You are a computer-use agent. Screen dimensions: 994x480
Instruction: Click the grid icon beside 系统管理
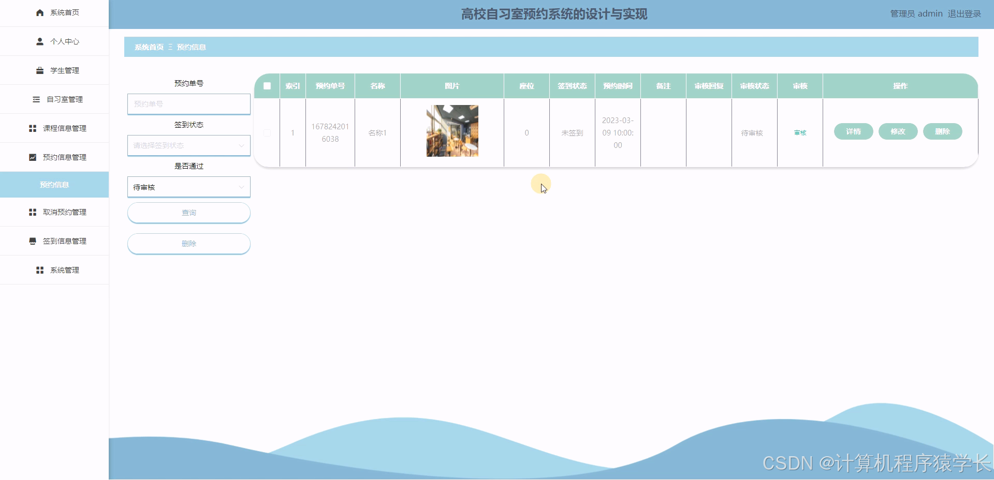click(x=40, y=270)
